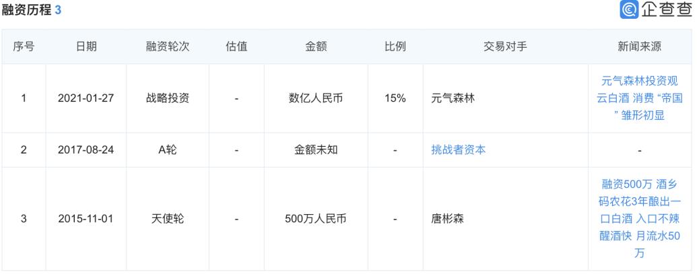
Task: Click the 15% ratio cell
Action: pyautogui.click(x=395, y=98)
